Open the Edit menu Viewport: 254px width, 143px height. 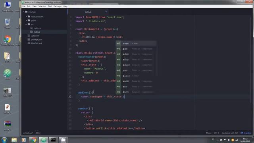tap(29, 6)
